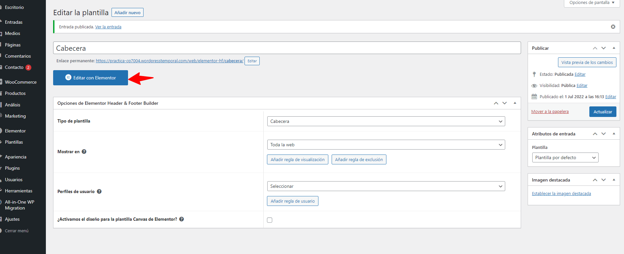Open WooCommerce menu

pos(20,82)
